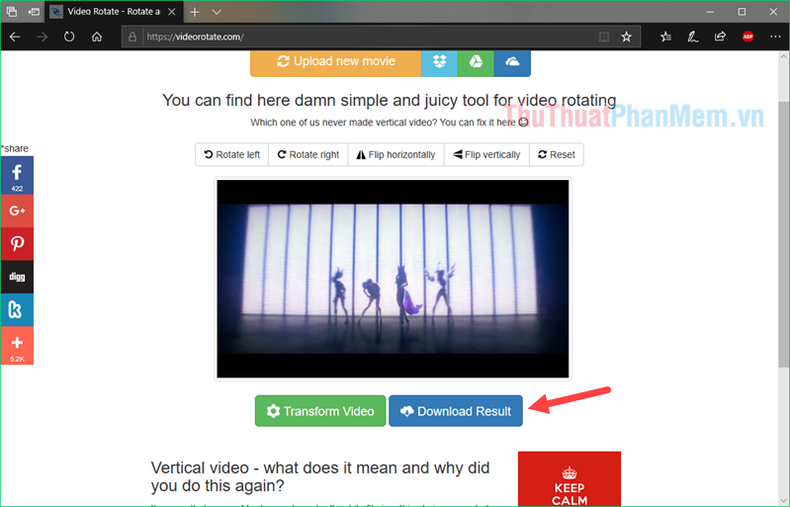Close the Video Rotate tab
Viewport: 790px width, 507px height.
tap(172, 12)
